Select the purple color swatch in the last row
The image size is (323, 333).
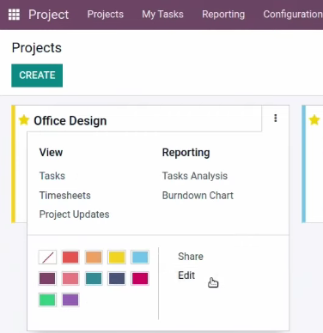(x=70, y=300)
